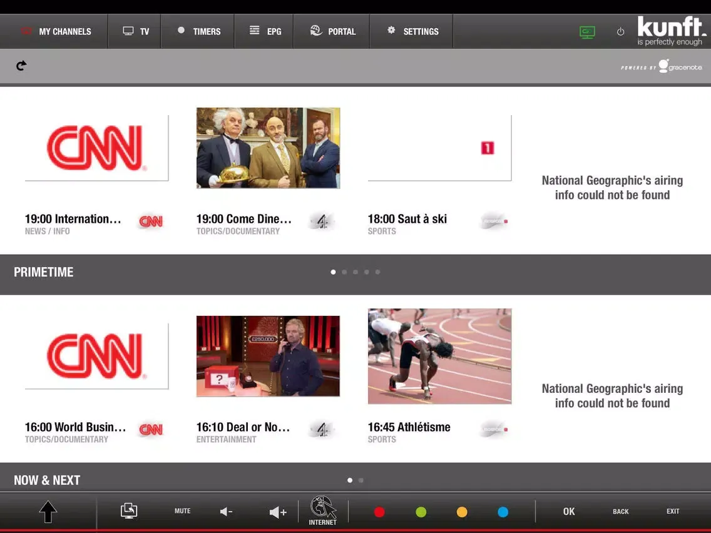Click the screen source switch icon
Viewport: 711px width, 533px height.
tap(129, 510)
